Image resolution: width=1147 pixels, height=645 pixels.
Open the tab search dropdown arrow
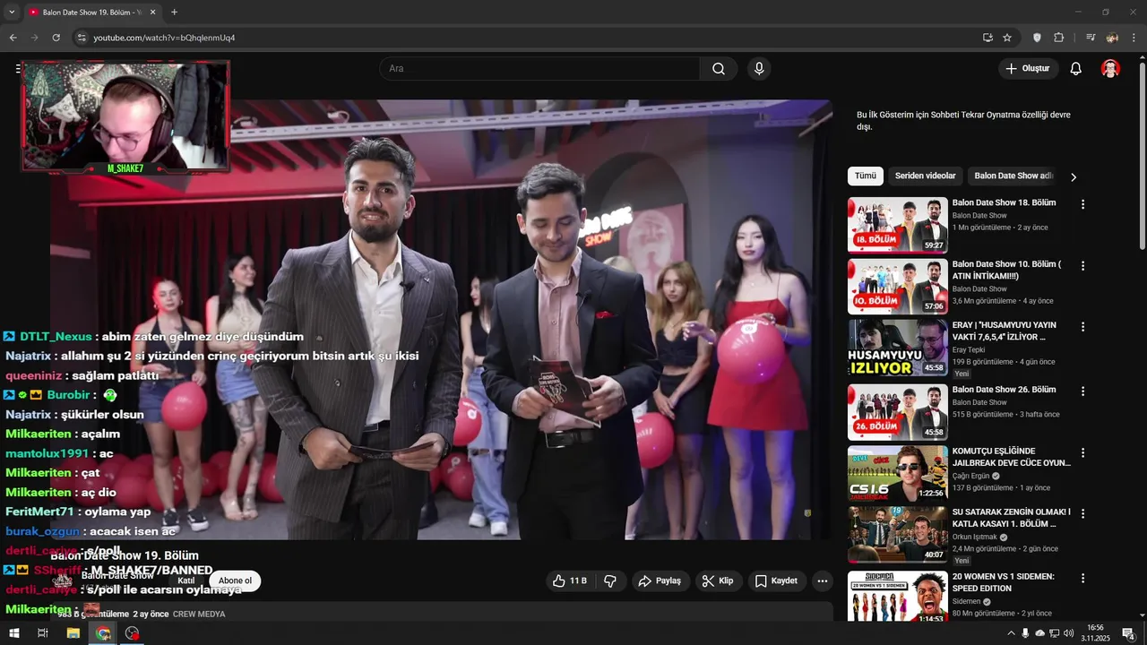point(12,13)
